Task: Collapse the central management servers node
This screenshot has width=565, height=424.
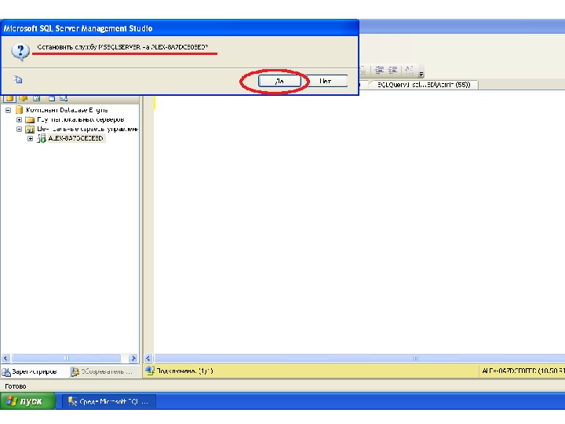Action: coord(19,129)
